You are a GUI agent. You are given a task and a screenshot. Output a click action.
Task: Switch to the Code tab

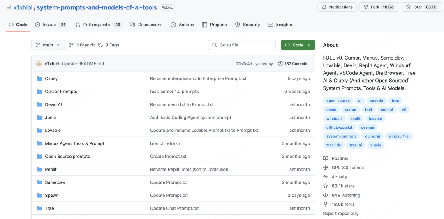pyautogui.click(x=18, y=25)
